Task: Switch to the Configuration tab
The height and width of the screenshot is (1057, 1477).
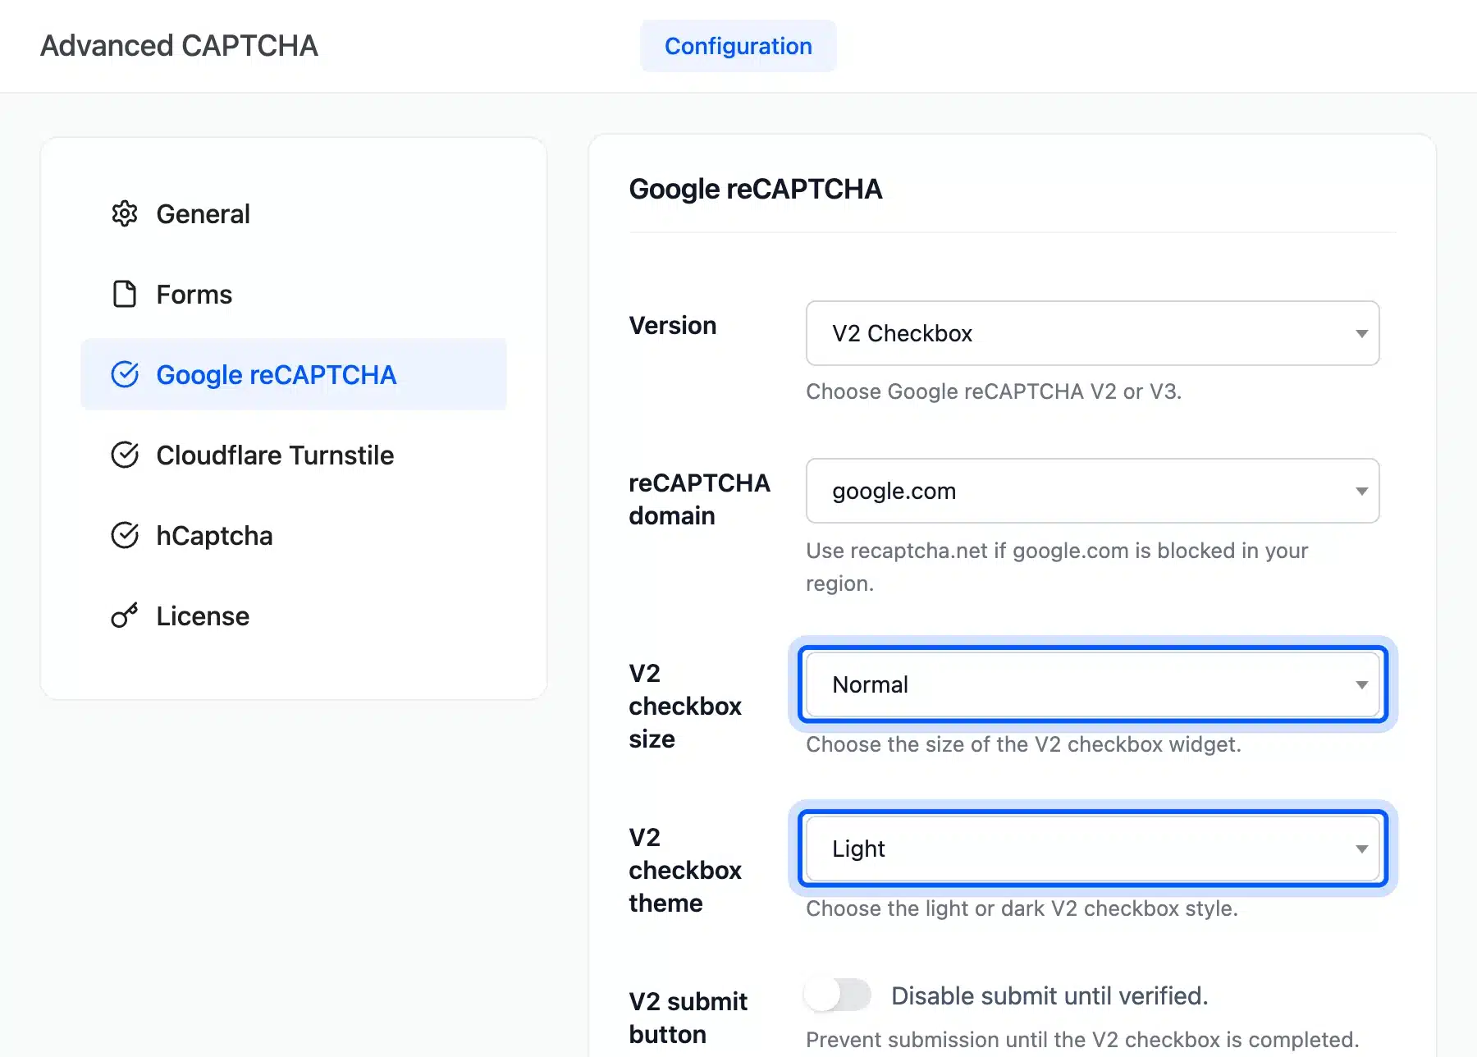Action: (738, 46)
